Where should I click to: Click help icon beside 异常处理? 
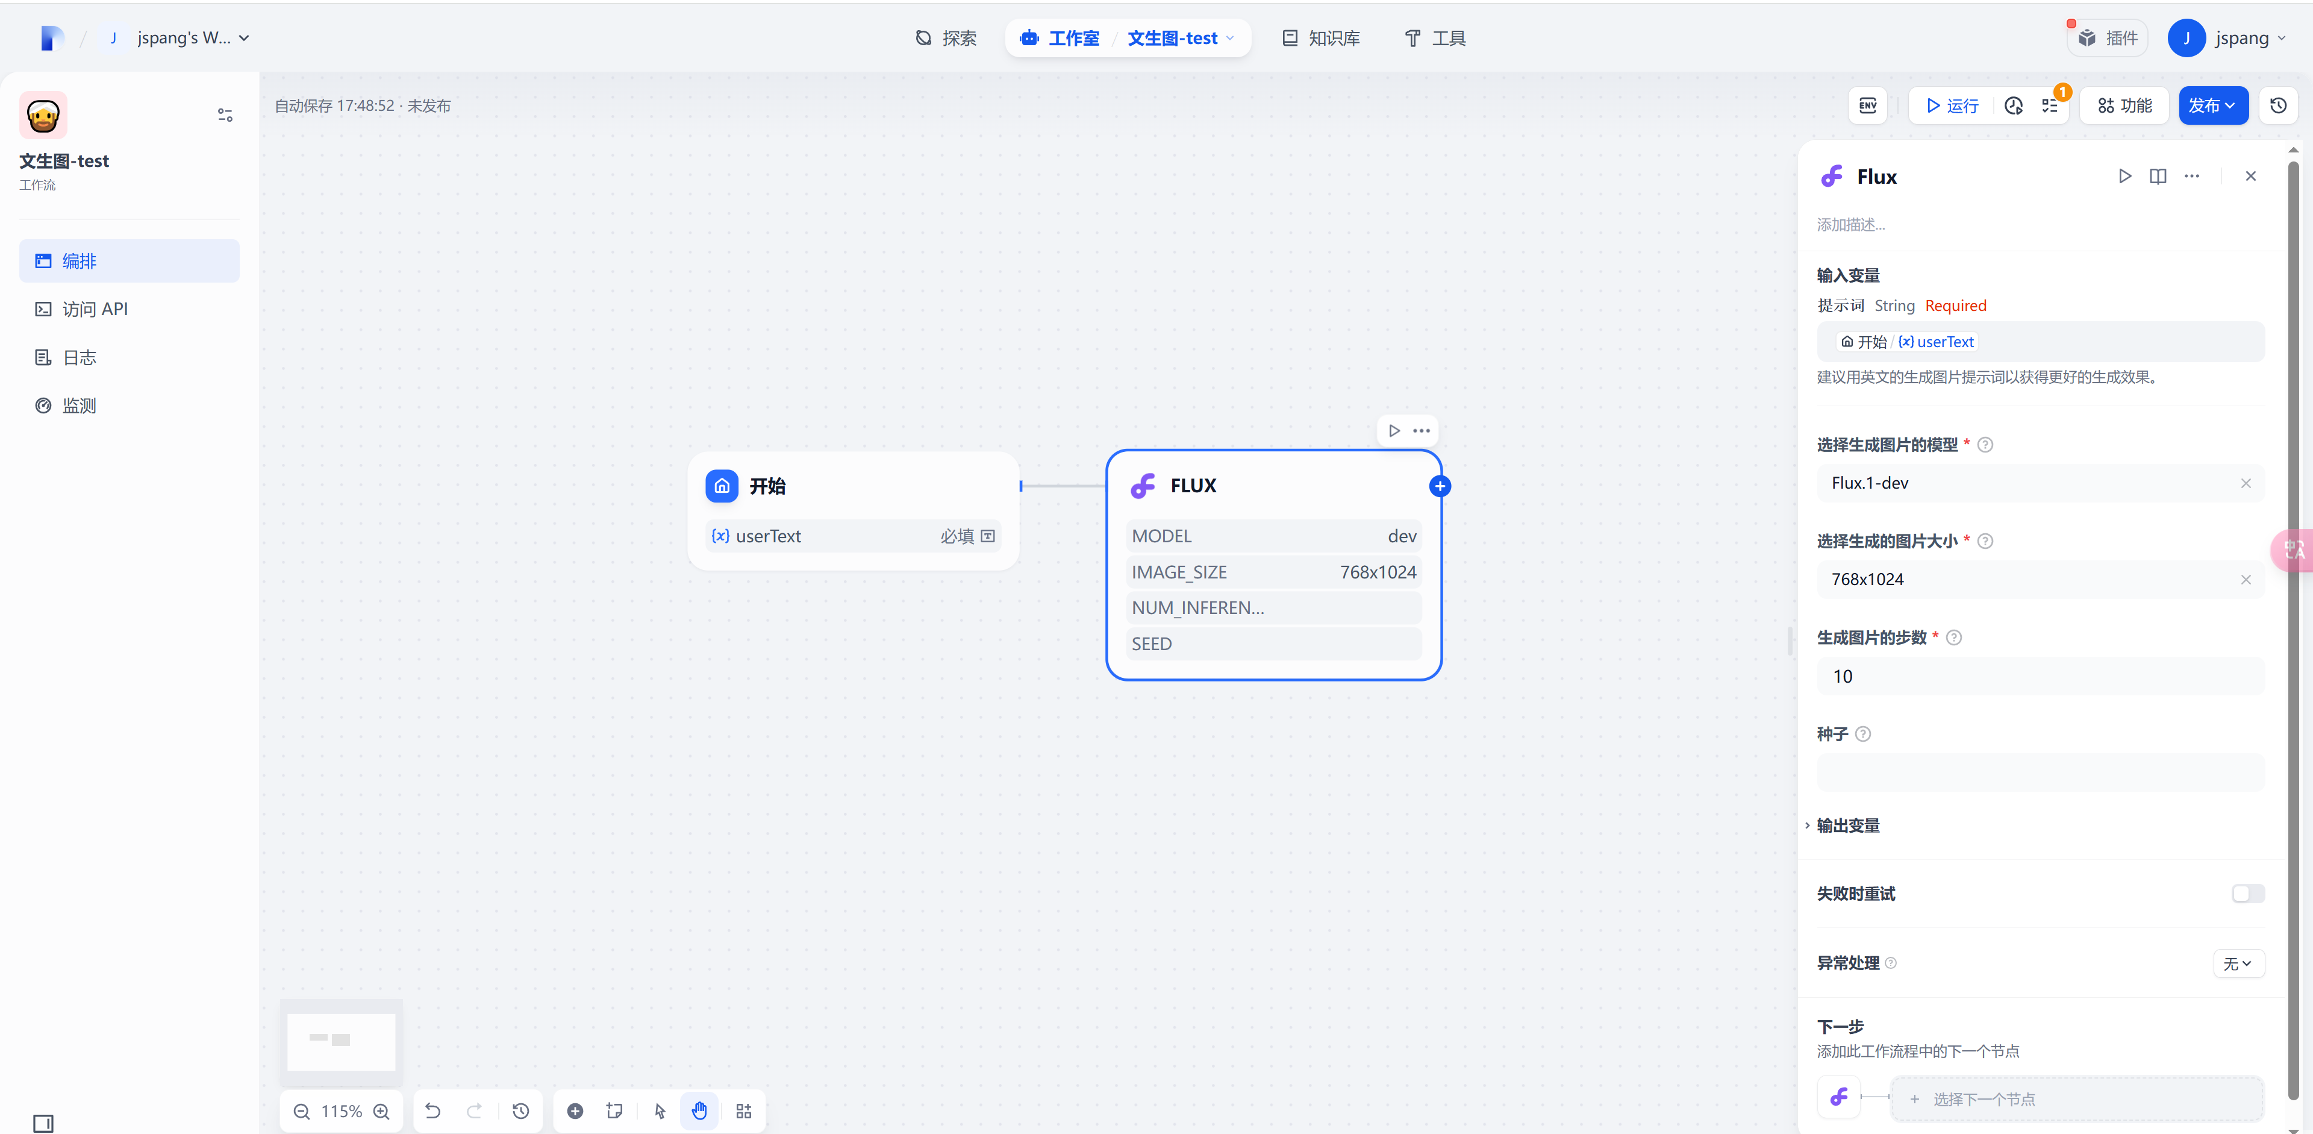pyautogui.click(x=1890, y=963)
